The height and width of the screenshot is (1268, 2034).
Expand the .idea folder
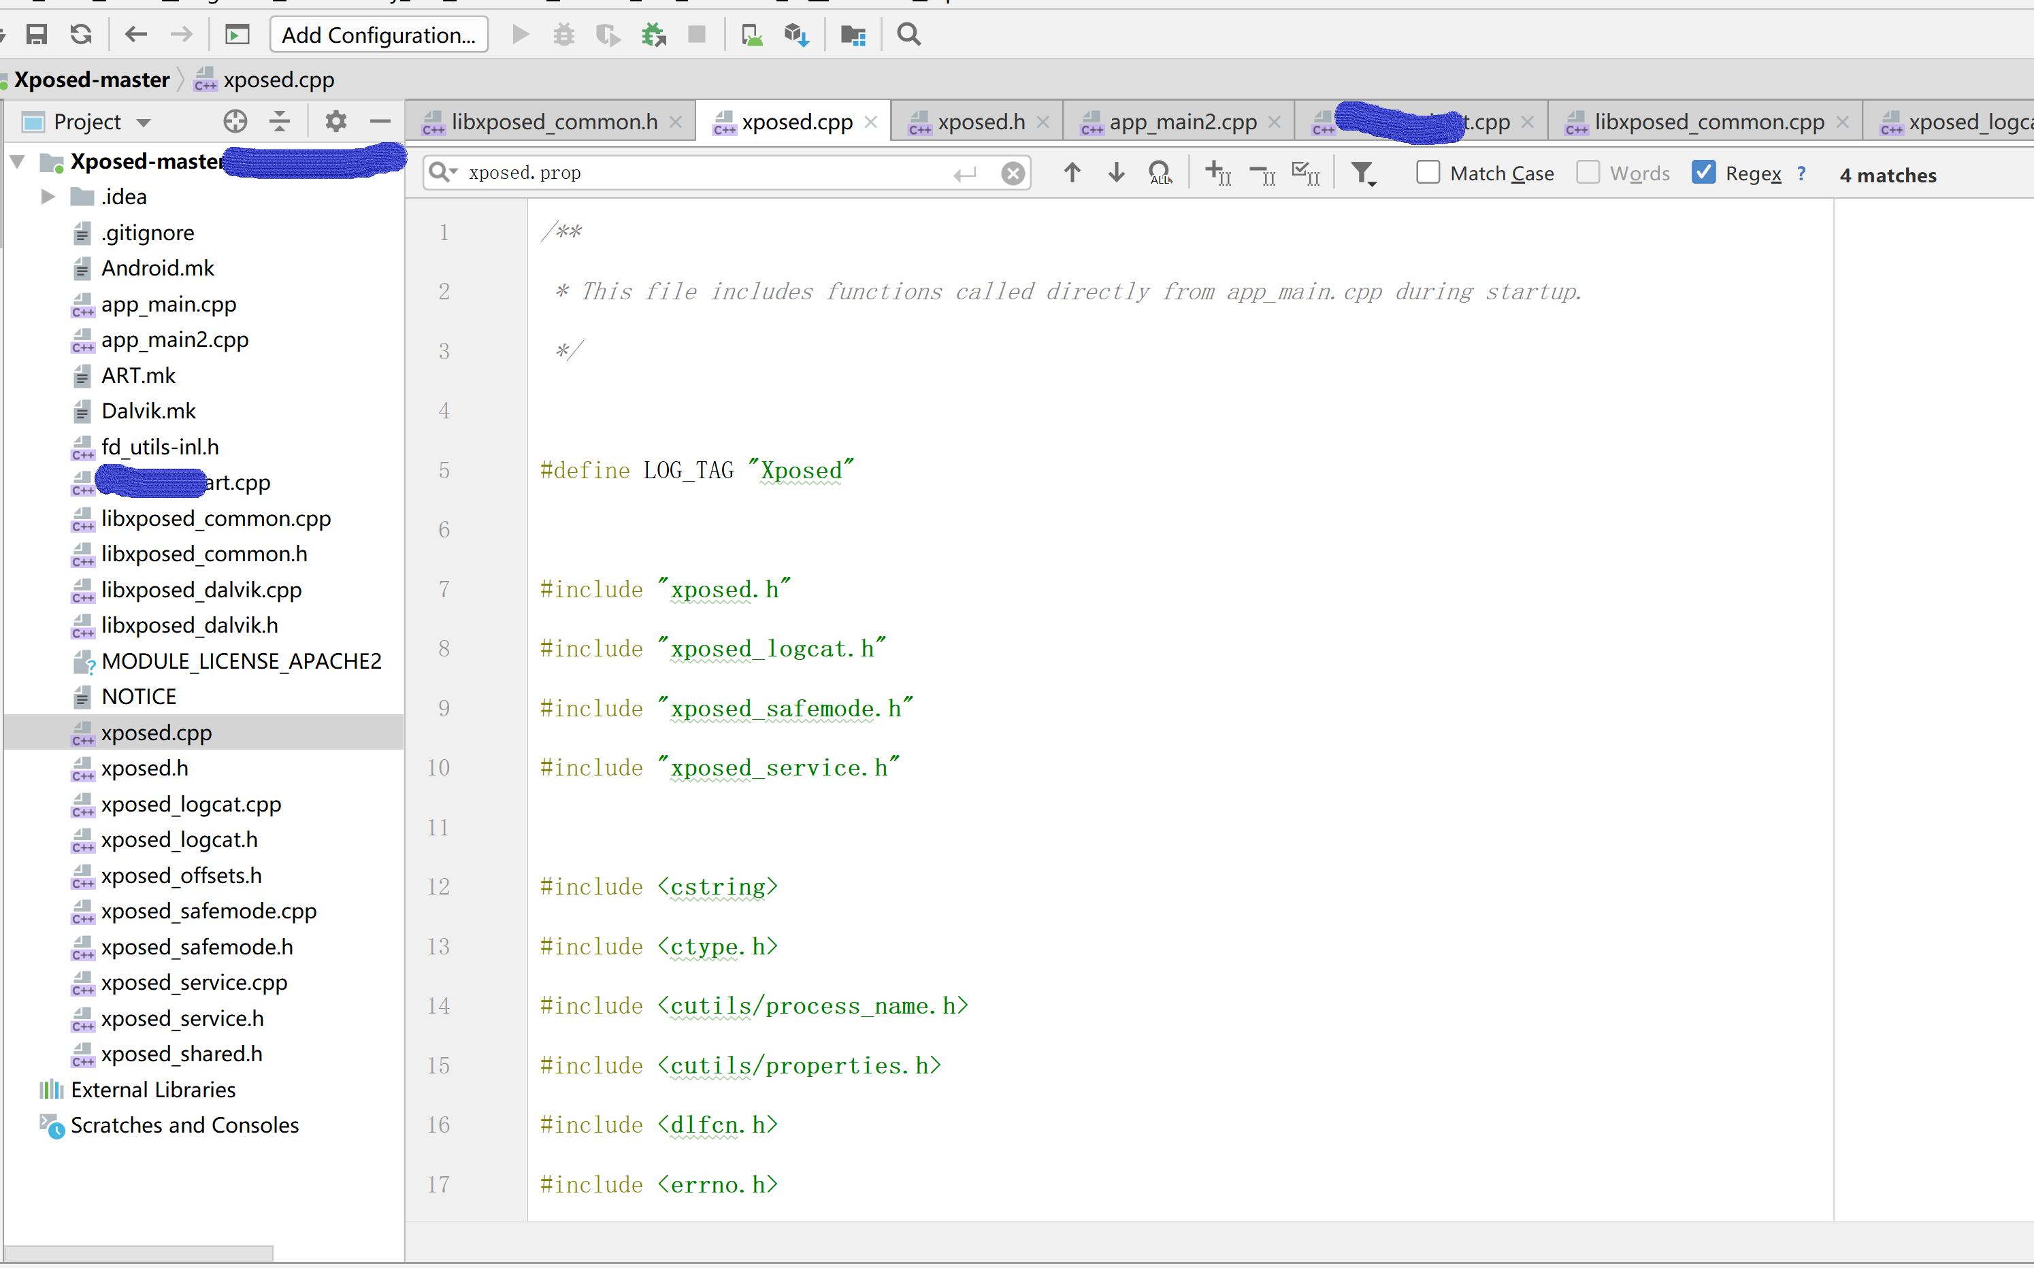(x=48, y=196)
